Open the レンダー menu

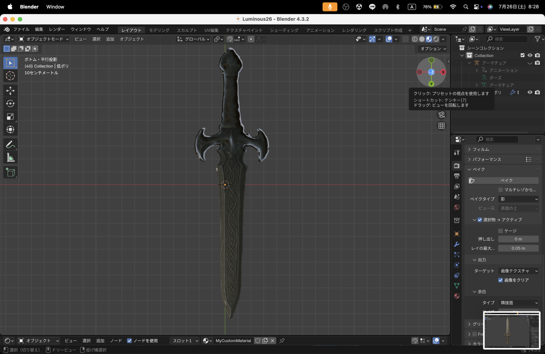(x=57, y=29)
